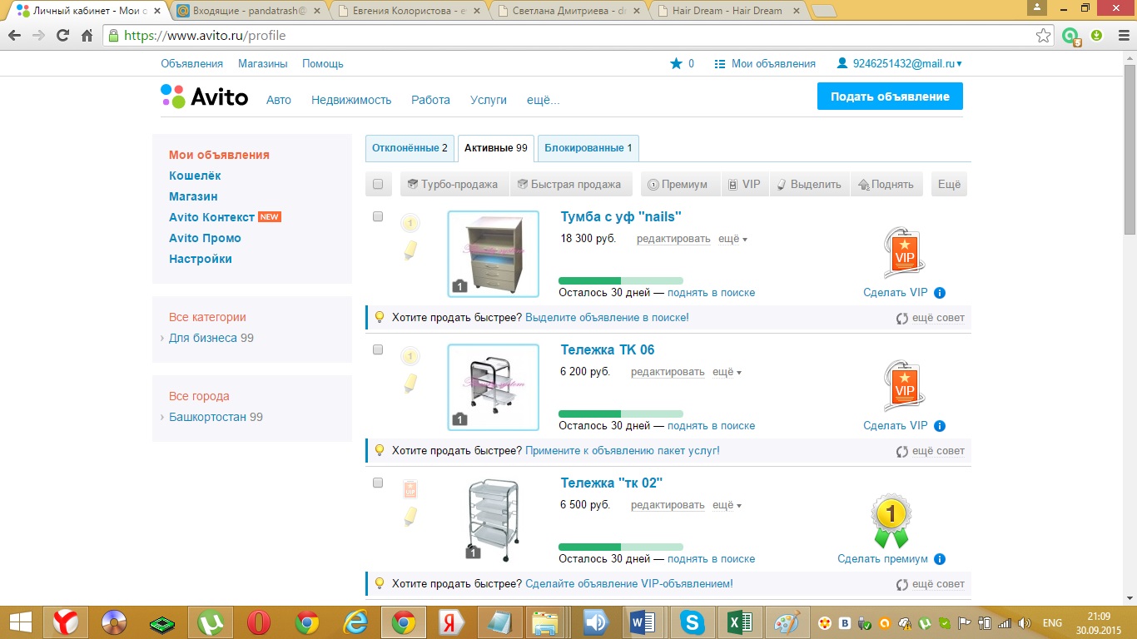This screenshot has height=639, width=1137.
Task: Switch to the Hair Dream browser tab
Action: click(727, 11)
